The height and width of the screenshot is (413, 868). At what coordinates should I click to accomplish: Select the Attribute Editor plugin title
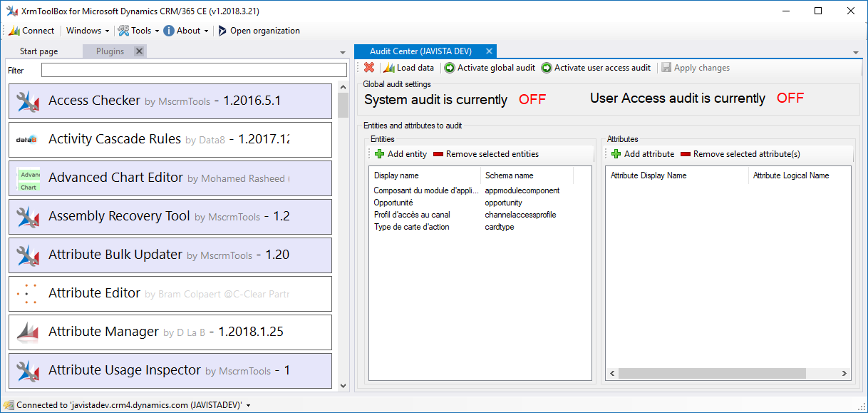[x=94, y=293]
